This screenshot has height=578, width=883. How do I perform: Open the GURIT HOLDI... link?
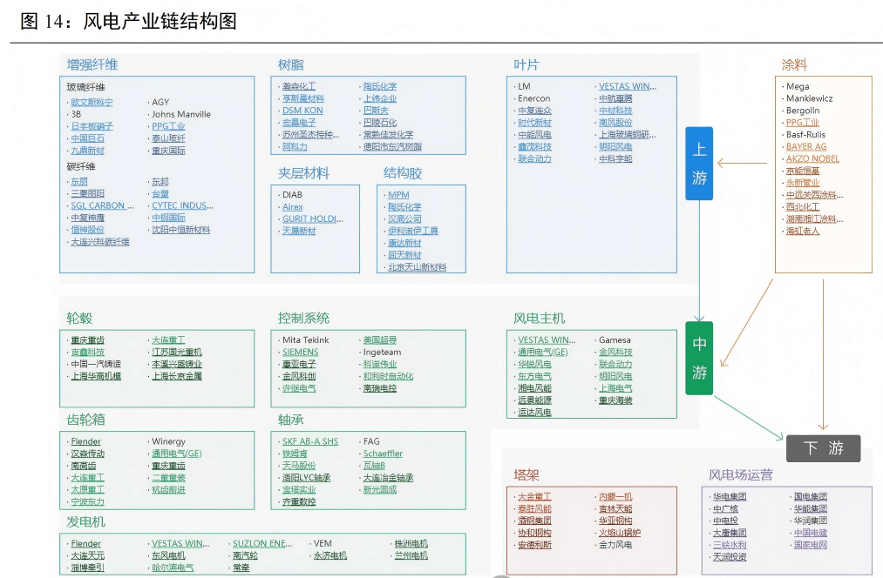pos(313,218)
